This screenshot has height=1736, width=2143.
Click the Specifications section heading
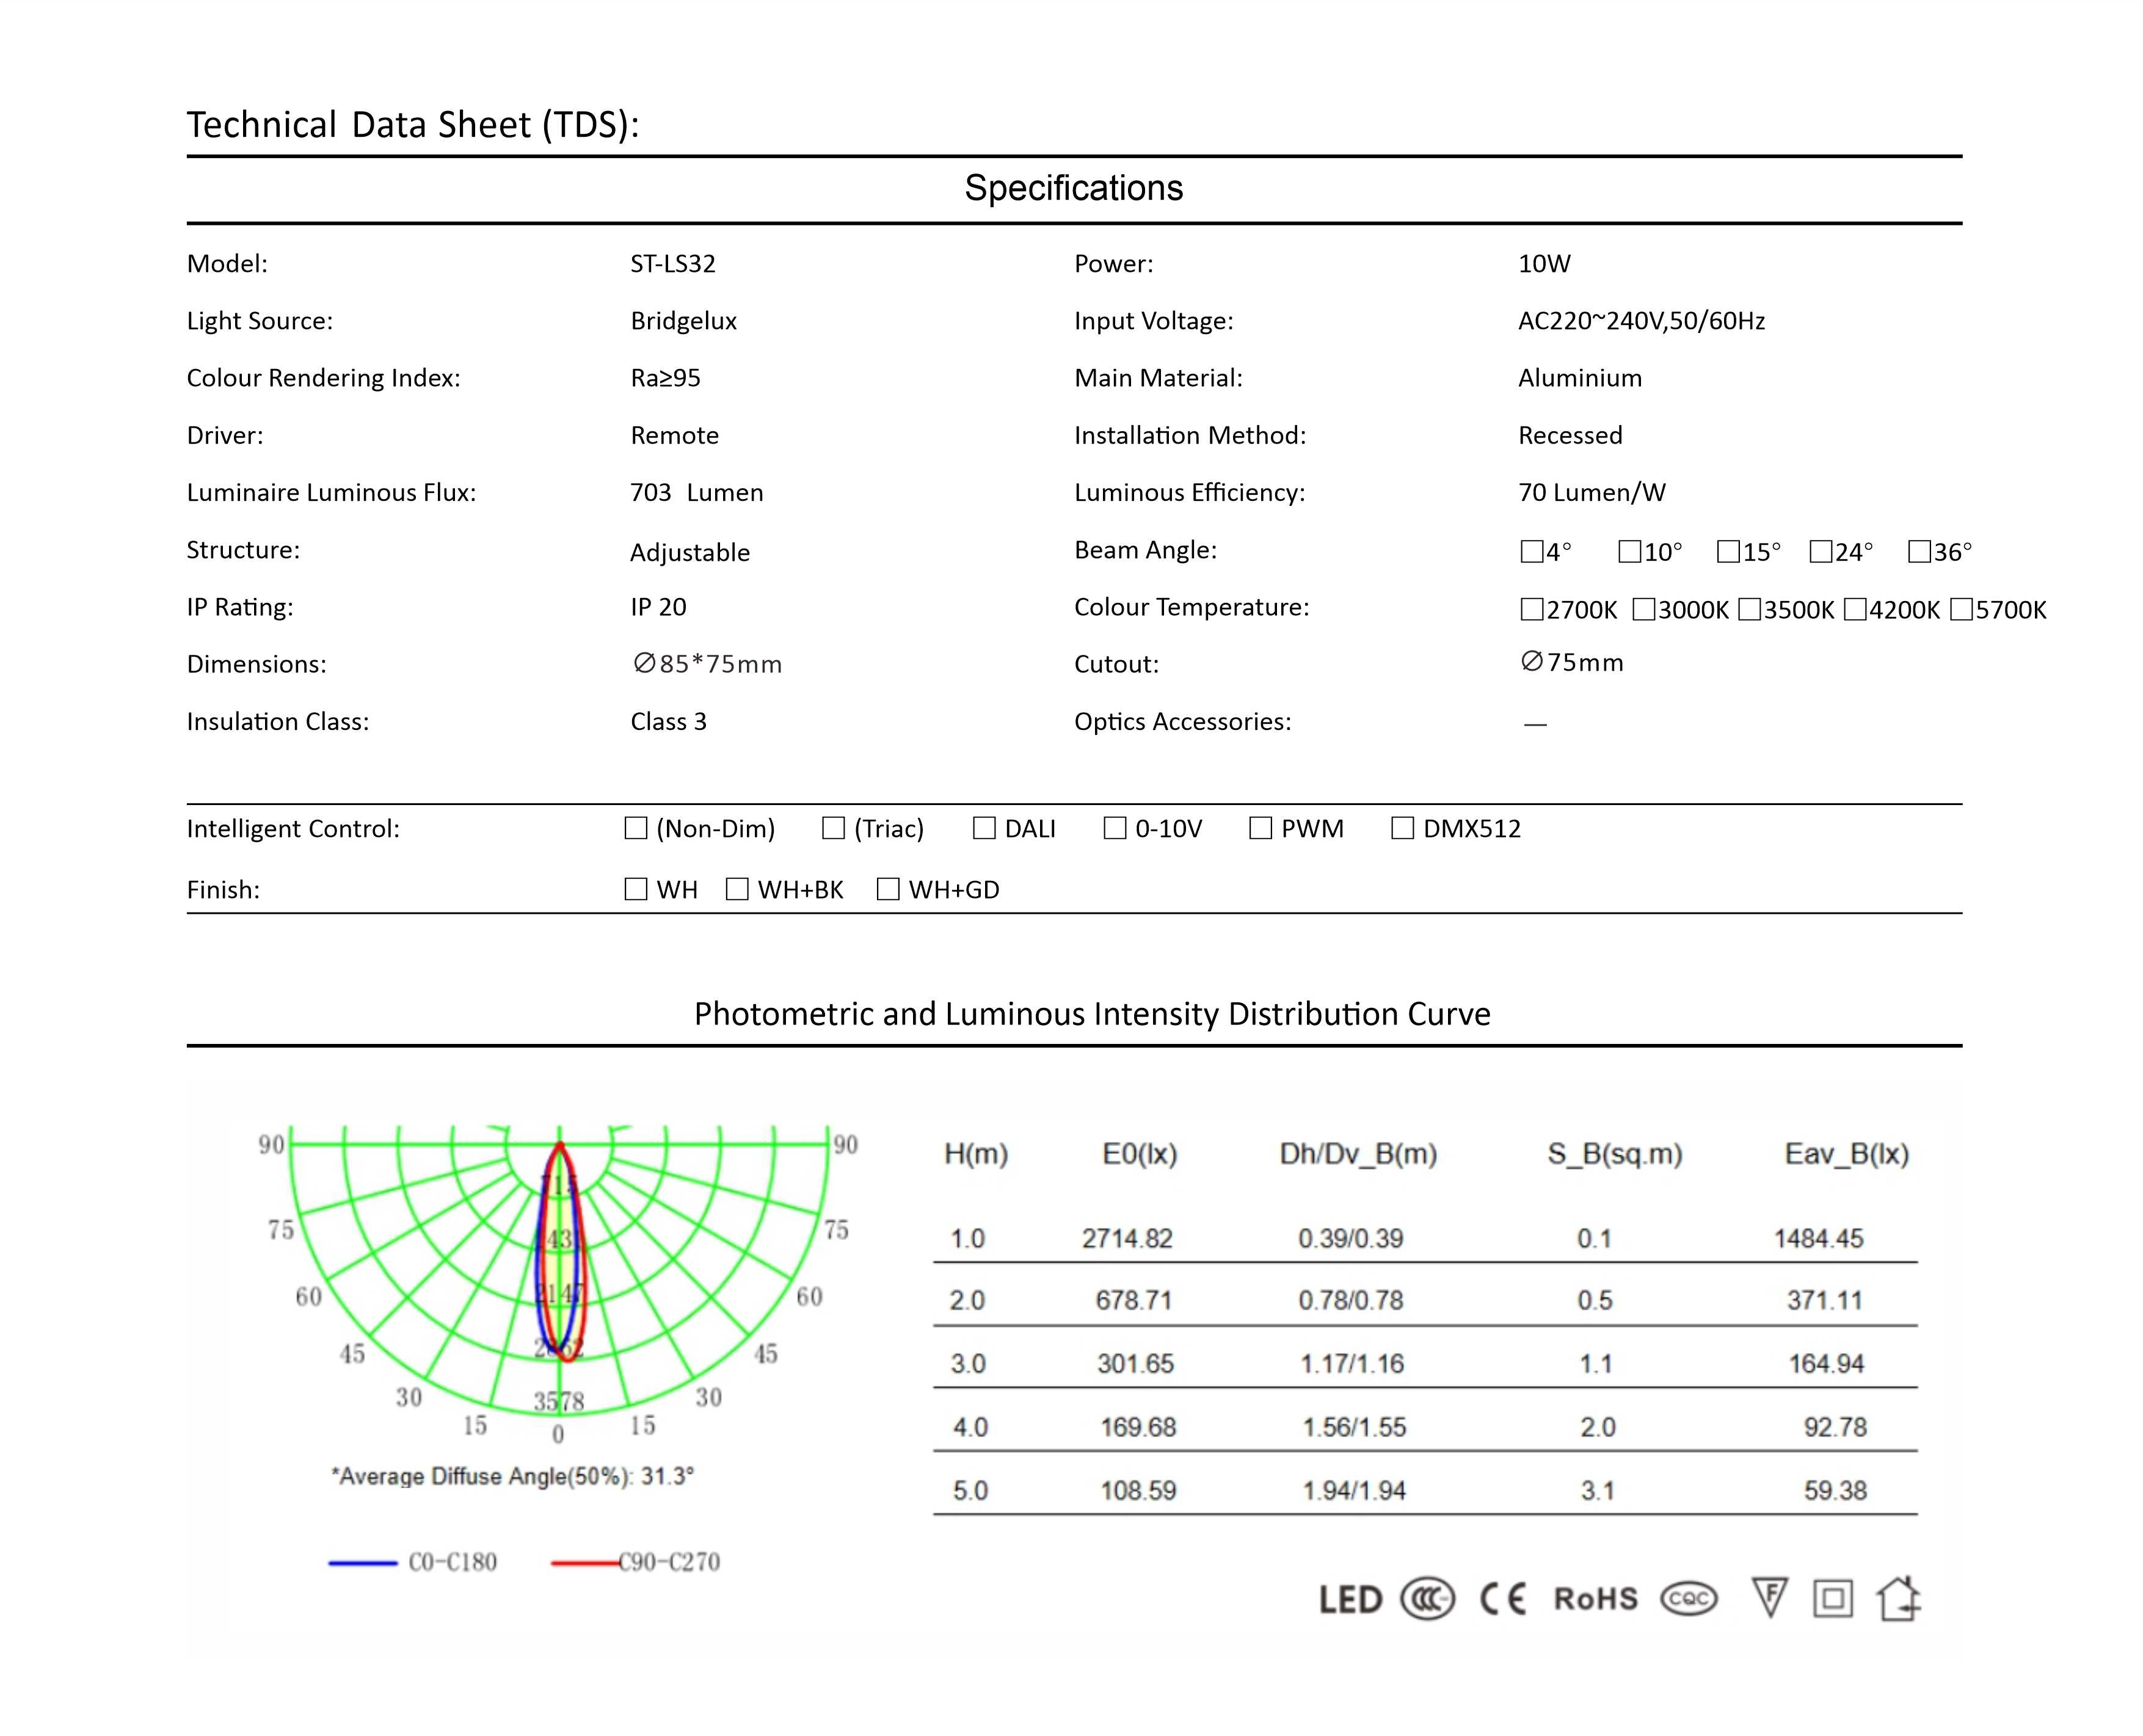tap(1074, 188)
